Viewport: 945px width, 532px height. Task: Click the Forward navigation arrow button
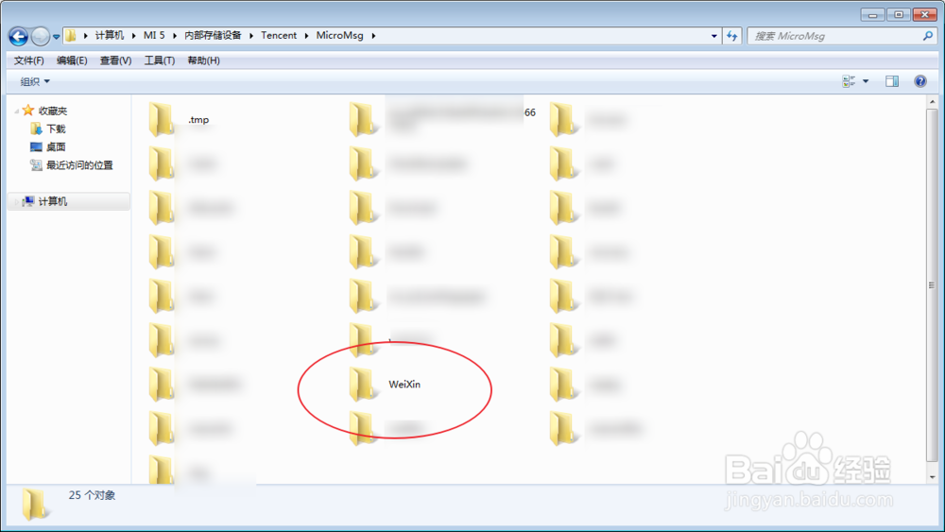tap(41, 36)
